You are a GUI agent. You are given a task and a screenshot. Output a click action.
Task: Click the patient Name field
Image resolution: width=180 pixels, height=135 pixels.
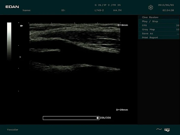(x=27, y=10)
